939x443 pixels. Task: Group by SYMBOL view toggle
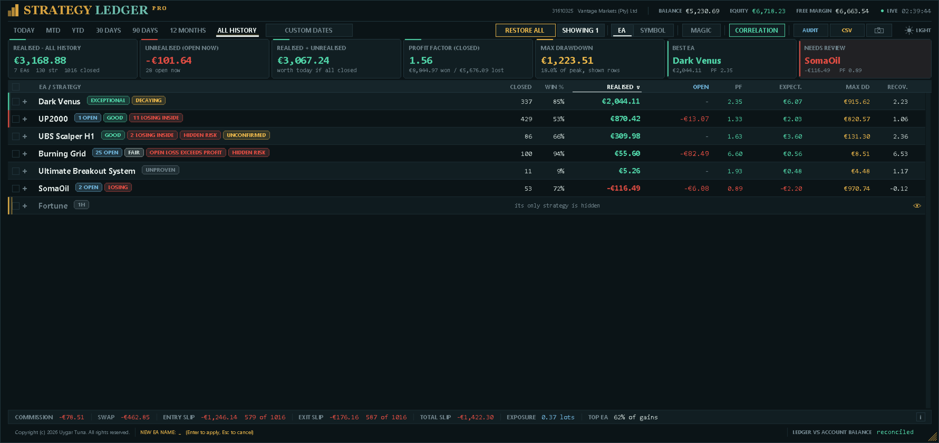[653, 31]
